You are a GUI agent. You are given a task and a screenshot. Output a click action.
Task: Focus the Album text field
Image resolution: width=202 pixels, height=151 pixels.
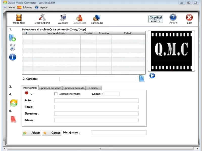click(x=96, y=120)
